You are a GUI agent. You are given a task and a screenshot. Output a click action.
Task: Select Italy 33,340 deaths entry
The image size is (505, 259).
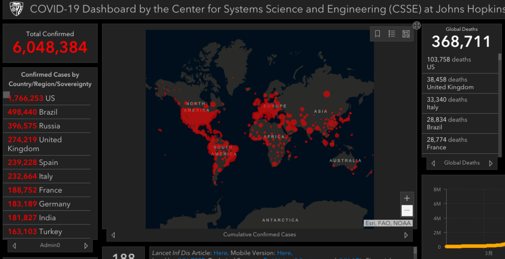(x=460, y=103)
